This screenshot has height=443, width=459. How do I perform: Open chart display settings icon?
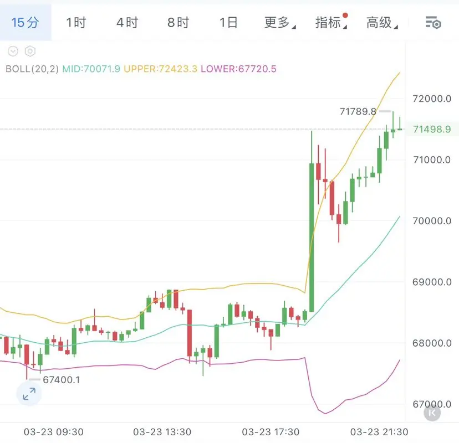pyautogui.click(x=433, y=23)
